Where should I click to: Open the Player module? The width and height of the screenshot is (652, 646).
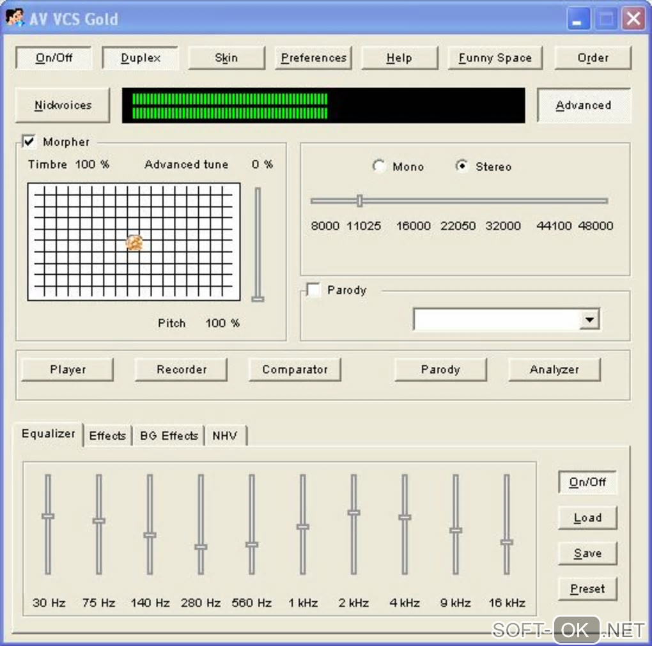pyautogui.click(x=67, y=369)
